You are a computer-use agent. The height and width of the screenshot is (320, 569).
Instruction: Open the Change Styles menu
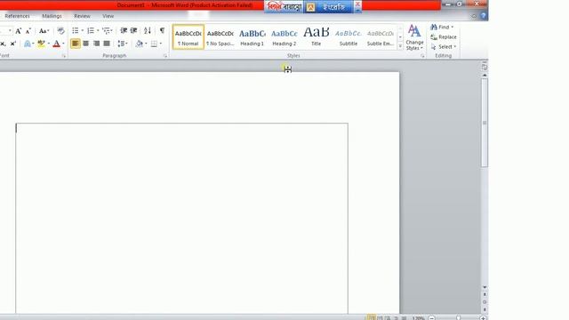tap(414, 37)
